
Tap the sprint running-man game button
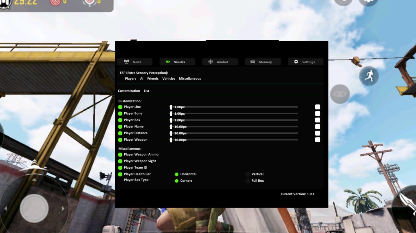pos(369,76)
